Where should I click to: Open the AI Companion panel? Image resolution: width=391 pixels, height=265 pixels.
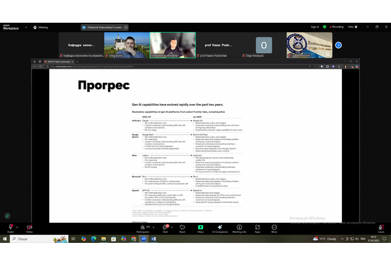coord(220,227)
